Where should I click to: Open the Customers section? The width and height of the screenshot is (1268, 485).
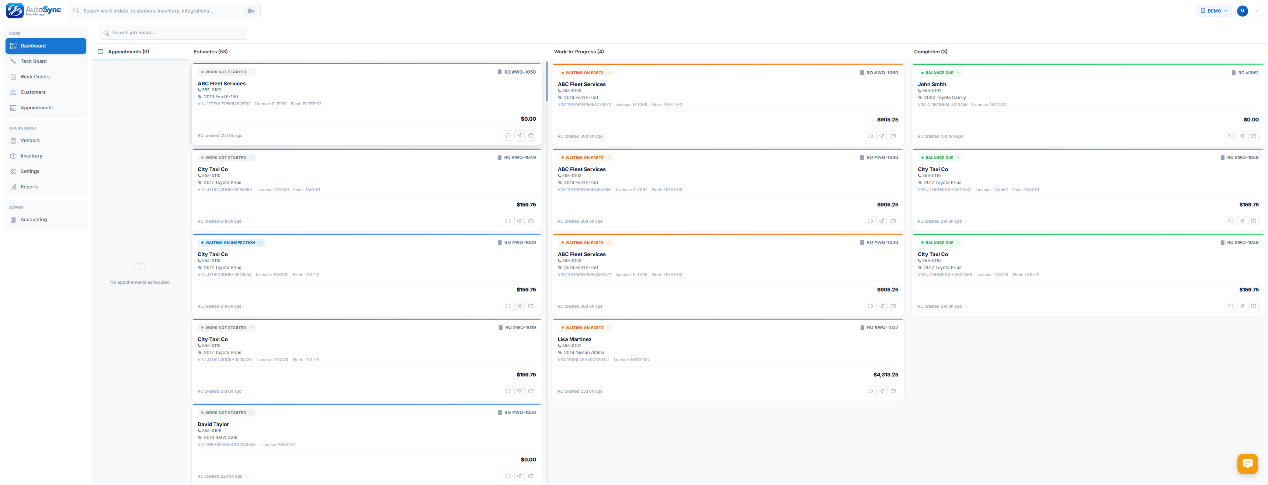[33, 92]
